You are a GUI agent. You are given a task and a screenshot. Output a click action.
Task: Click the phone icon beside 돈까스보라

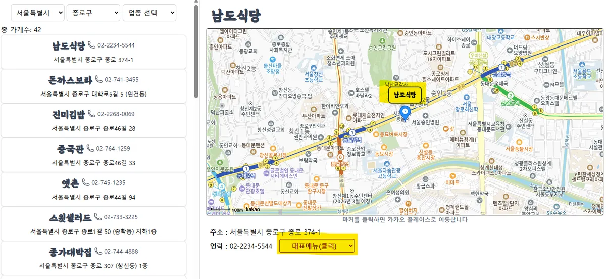pyautogui.click(x=98, y=80)
